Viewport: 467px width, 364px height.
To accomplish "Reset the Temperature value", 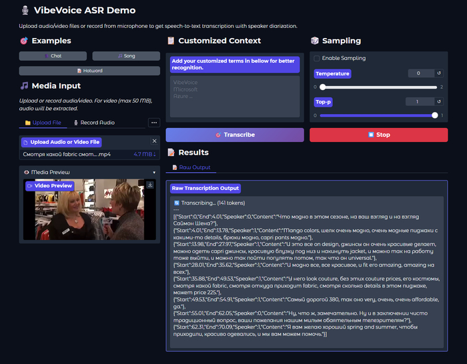I will (x=438, y=73).
